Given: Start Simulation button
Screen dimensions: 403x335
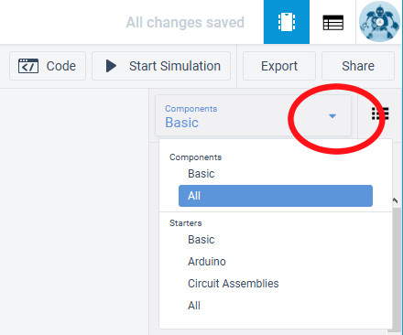Looking at the screenshot, I should pos(161,66).
